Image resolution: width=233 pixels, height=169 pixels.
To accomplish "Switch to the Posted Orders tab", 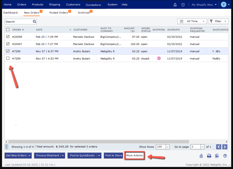I will click(x=59, y=13).
